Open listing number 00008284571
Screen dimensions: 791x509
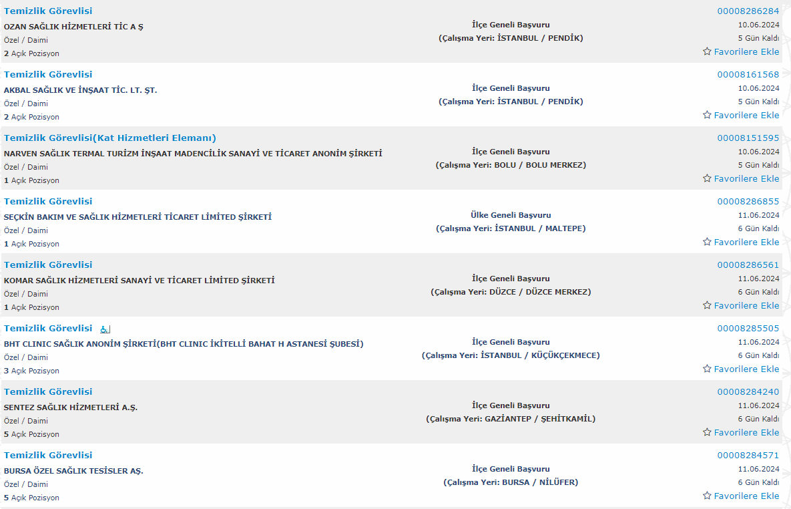coord(748,456)
